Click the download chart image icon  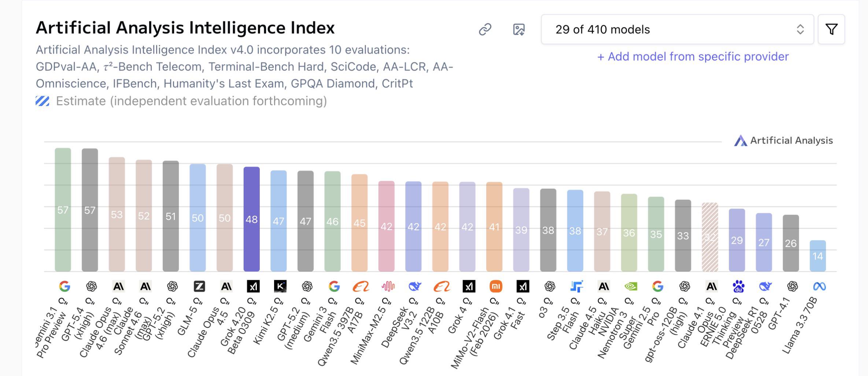[518, 29]
